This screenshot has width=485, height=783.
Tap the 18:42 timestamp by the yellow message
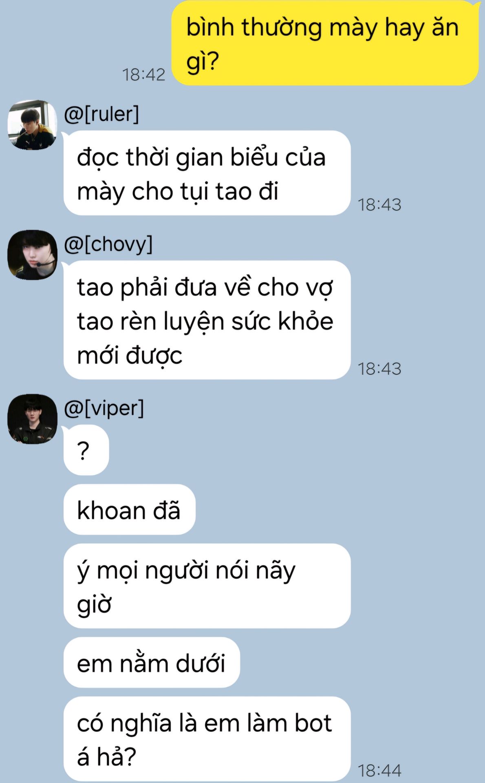[x=144, y=75]
